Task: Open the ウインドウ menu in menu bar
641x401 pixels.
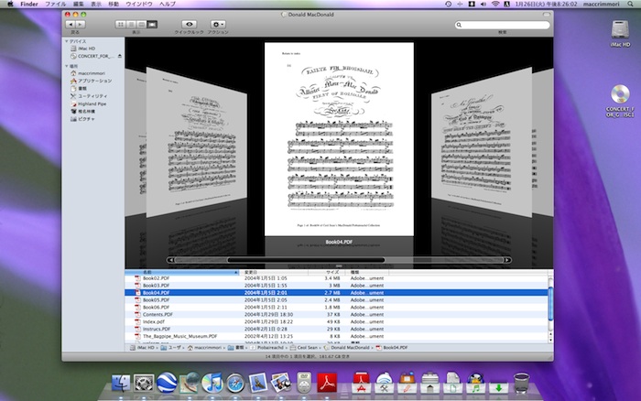Action: click(x=139, y=5)
